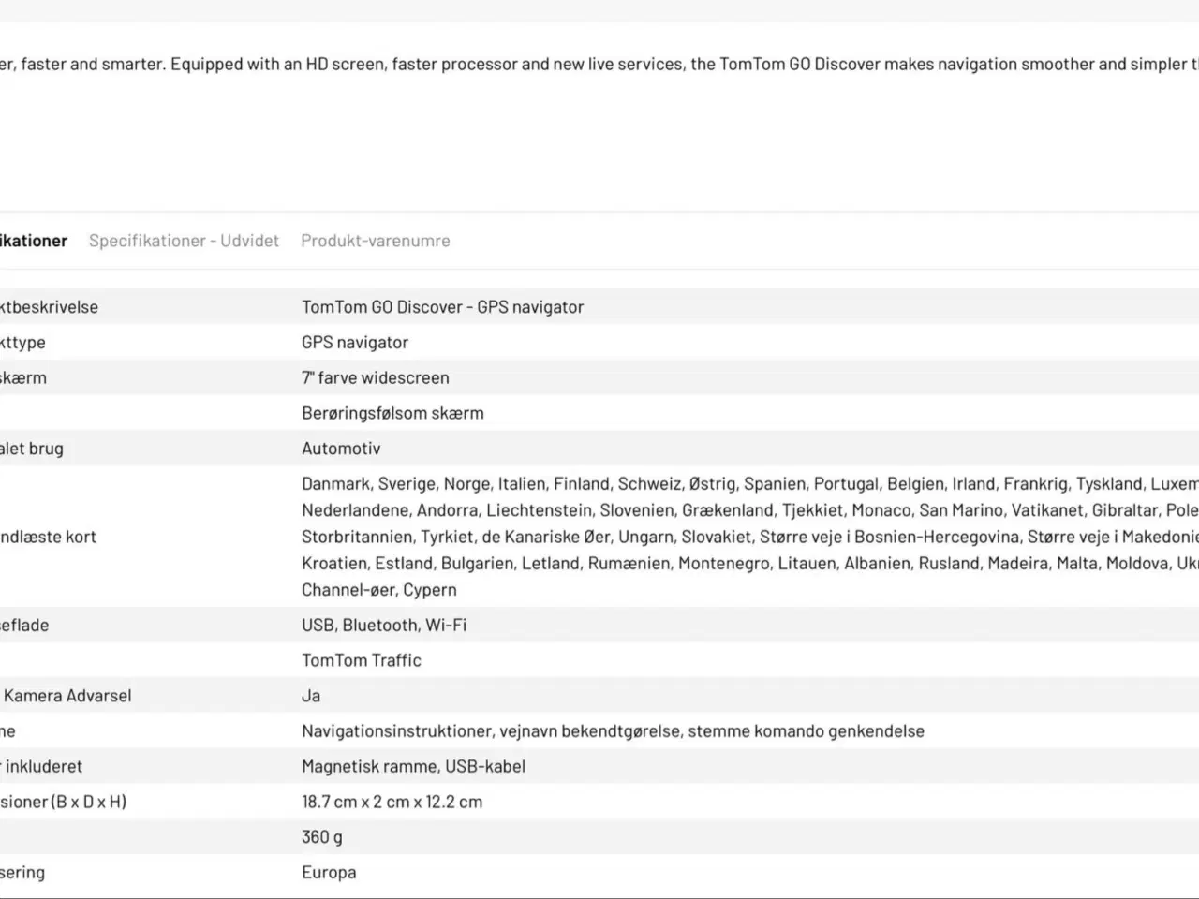1199x899 pixels.
Task: Click the 'Channel-øer, Cypern' maps line
Action: point(379,590)
